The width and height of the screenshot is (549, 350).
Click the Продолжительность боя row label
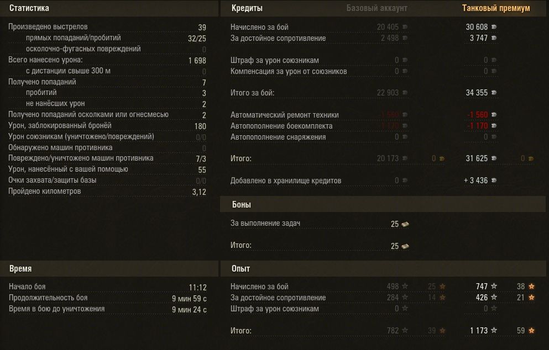coord(48,298)
